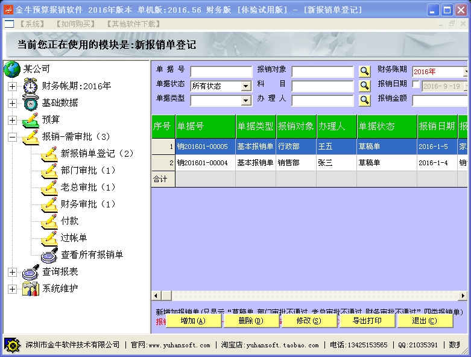Expand the 预算 tree node
471x357 pixels.
point(12,120)
